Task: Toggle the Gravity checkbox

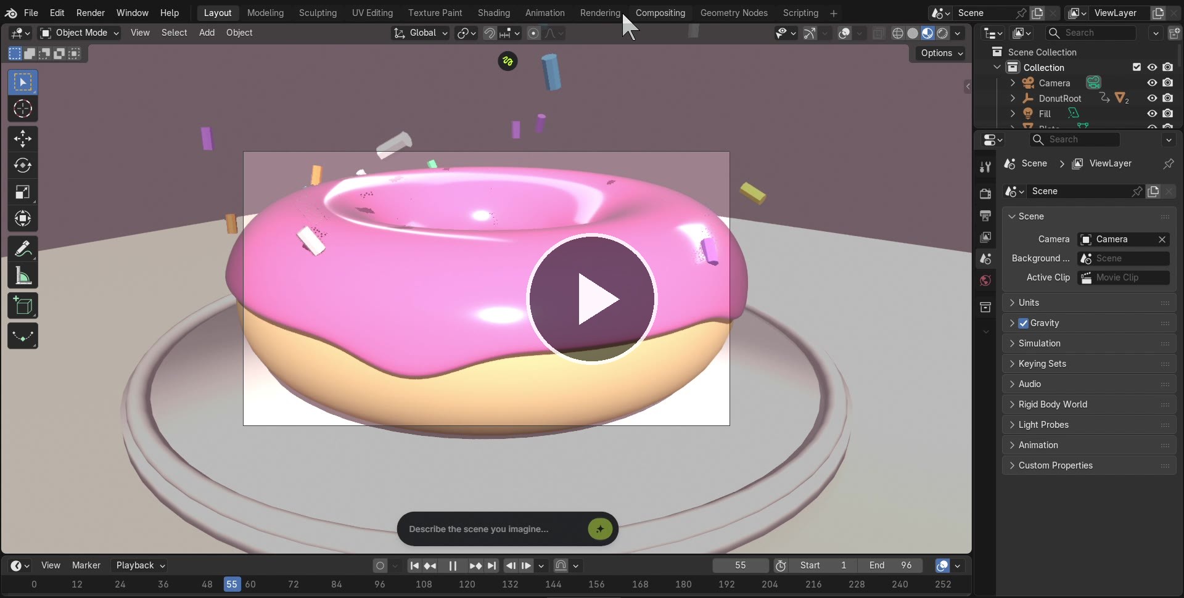Action: coord(1024,323)
